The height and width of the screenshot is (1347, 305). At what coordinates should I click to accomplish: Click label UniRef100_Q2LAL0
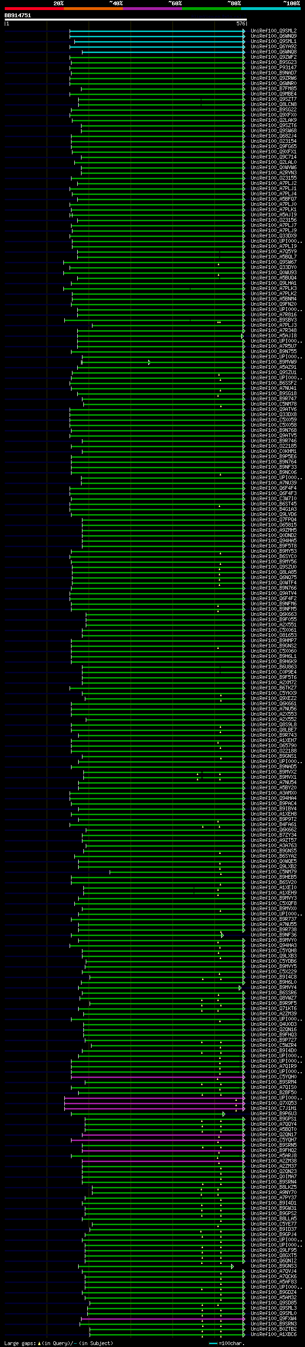click(274, 162)
